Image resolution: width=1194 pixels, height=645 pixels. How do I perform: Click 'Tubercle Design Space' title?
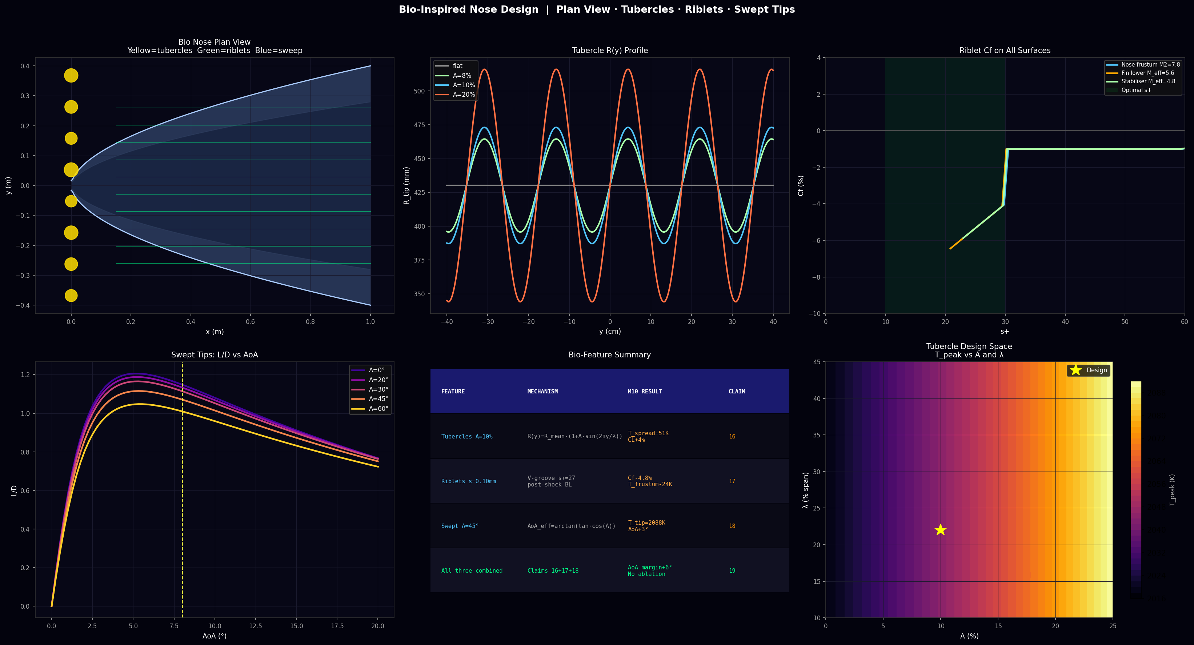pyautogui.click(x=969, y=346)
